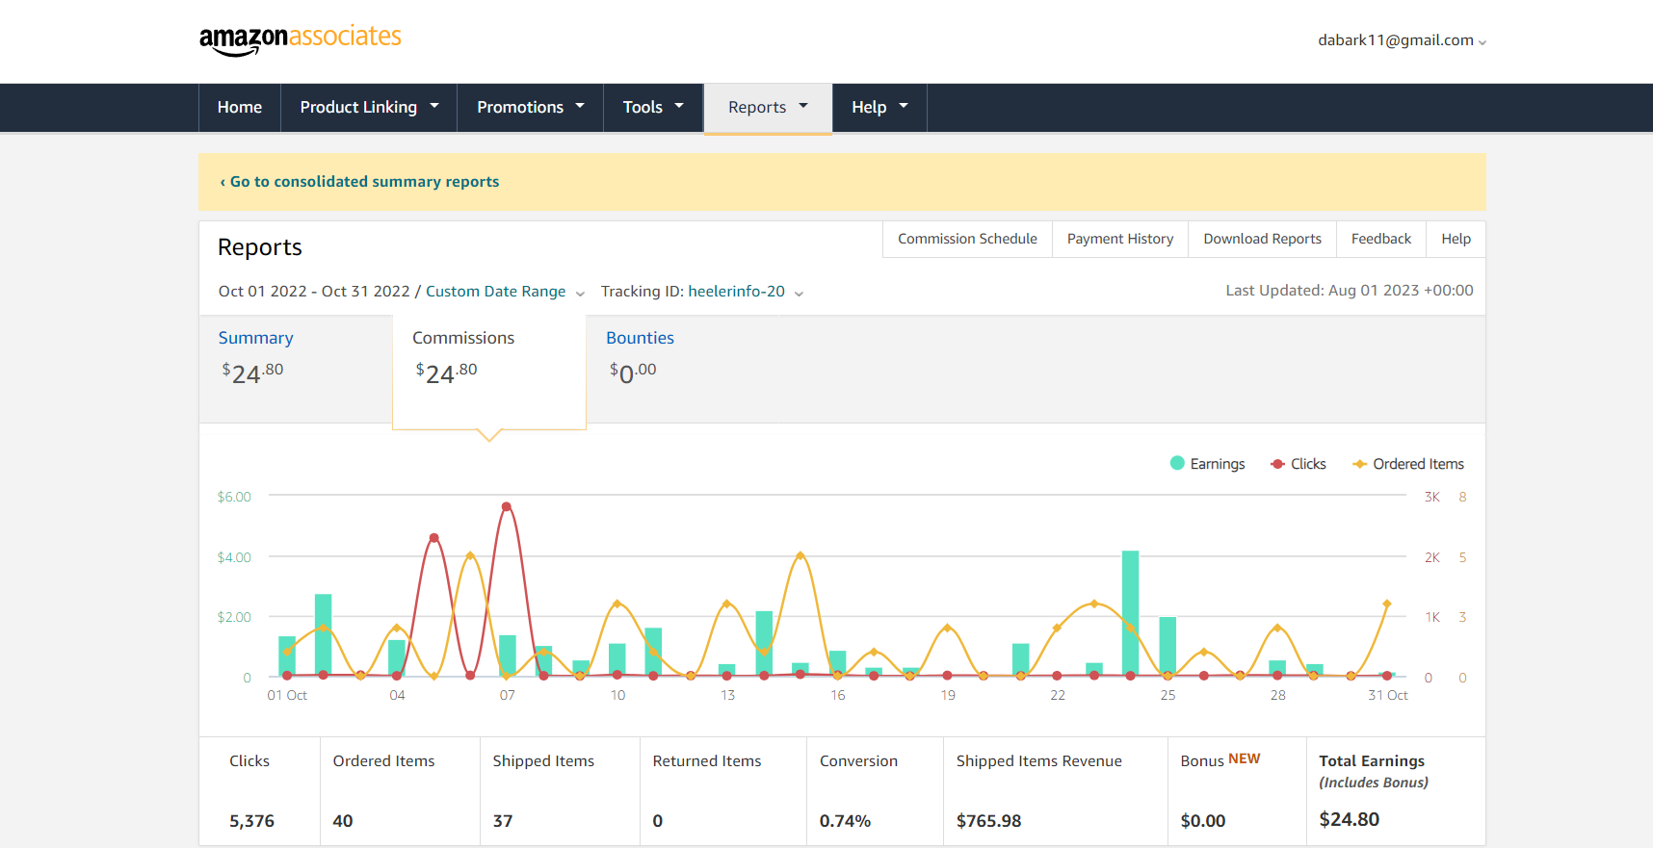Click the Feedback button
The image size is (1653, 848).
coord(1380,239)
